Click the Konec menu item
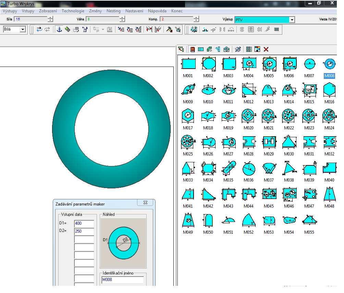 (x=177, y=11)
